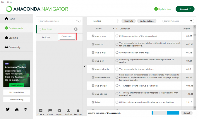Click the Search Packages magnifier icon
Image resolution: width=199 pixels, height=119 pixels.
191,21
